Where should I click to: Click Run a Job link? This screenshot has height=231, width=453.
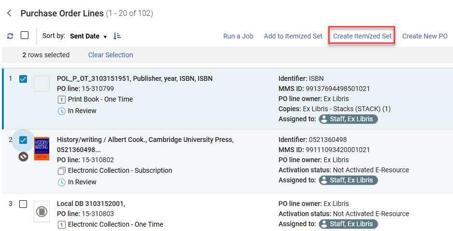pyautogui.click(x=238, y=36)
